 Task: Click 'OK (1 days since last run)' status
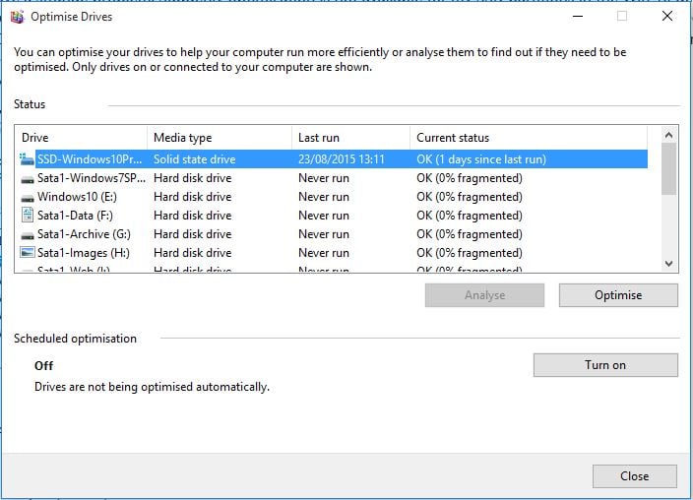click(481, 159)
